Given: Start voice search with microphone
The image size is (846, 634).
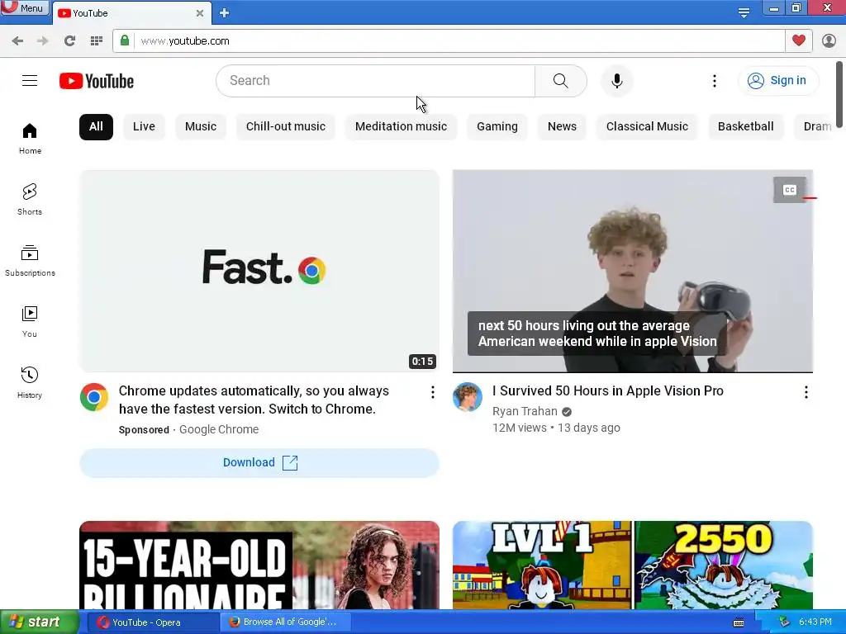Looking at the screenshot, I should click(616, 81).
